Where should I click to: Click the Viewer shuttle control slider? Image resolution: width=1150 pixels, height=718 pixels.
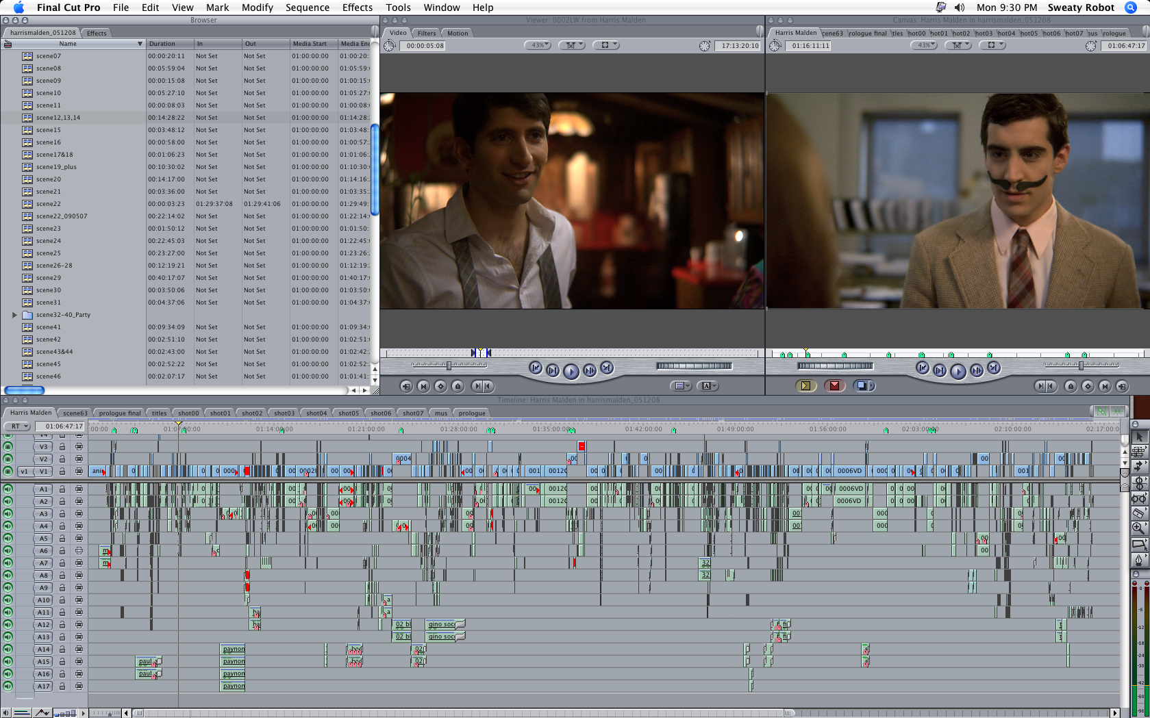click(x=449, y=366)
